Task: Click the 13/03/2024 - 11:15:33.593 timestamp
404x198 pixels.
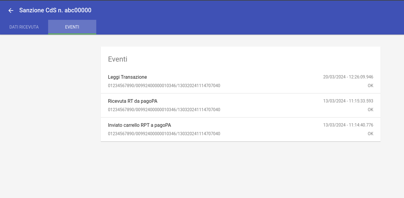Action: click(x=348, y=101)
